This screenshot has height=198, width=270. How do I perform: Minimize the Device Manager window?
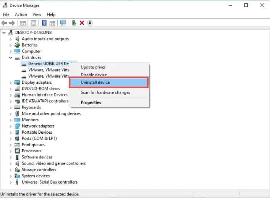tap(230, 5)
